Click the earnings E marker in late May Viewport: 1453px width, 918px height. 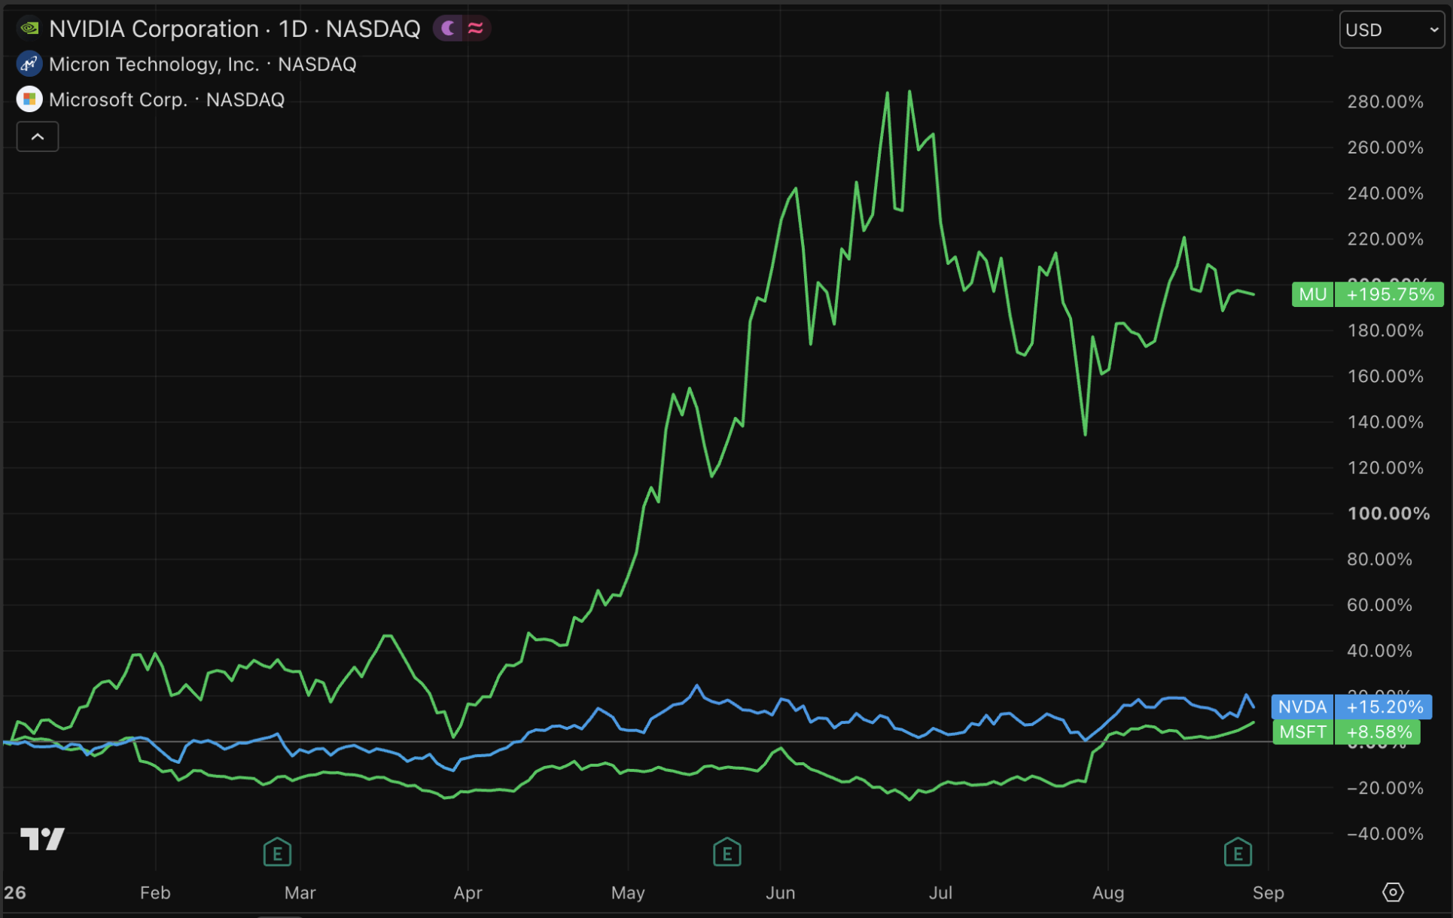(x=726, y=852)
